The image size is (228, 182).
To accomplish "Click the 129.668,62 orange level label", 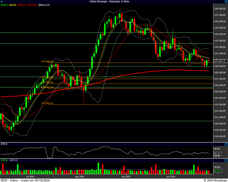I will [x=47, y=62].
